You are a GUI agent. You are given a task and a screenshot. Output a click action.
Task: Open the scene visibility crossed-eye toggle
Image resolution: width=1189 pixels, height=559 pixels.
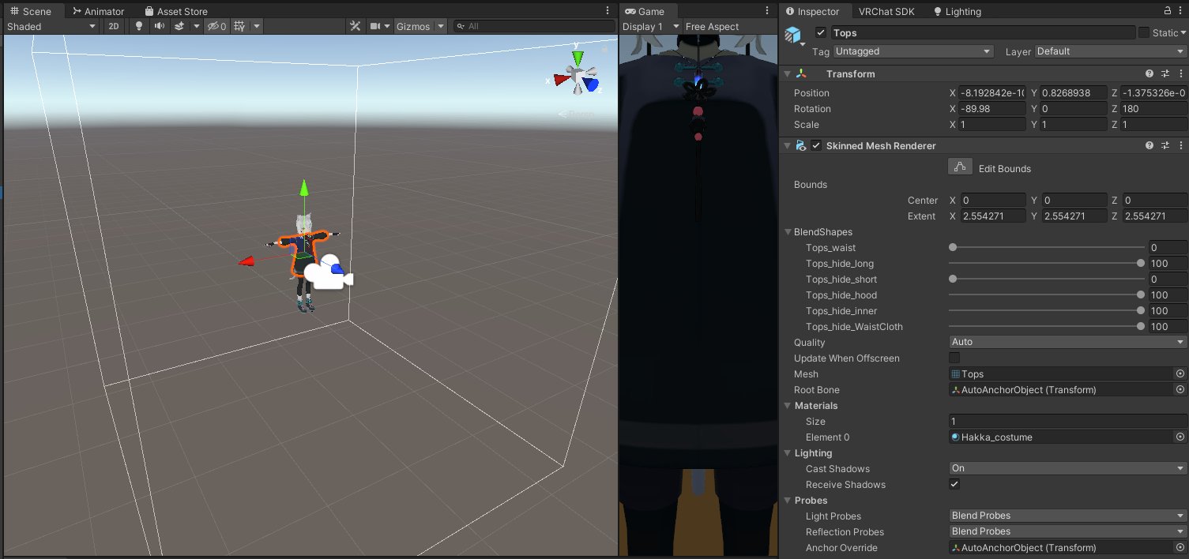tap(213, 26)
